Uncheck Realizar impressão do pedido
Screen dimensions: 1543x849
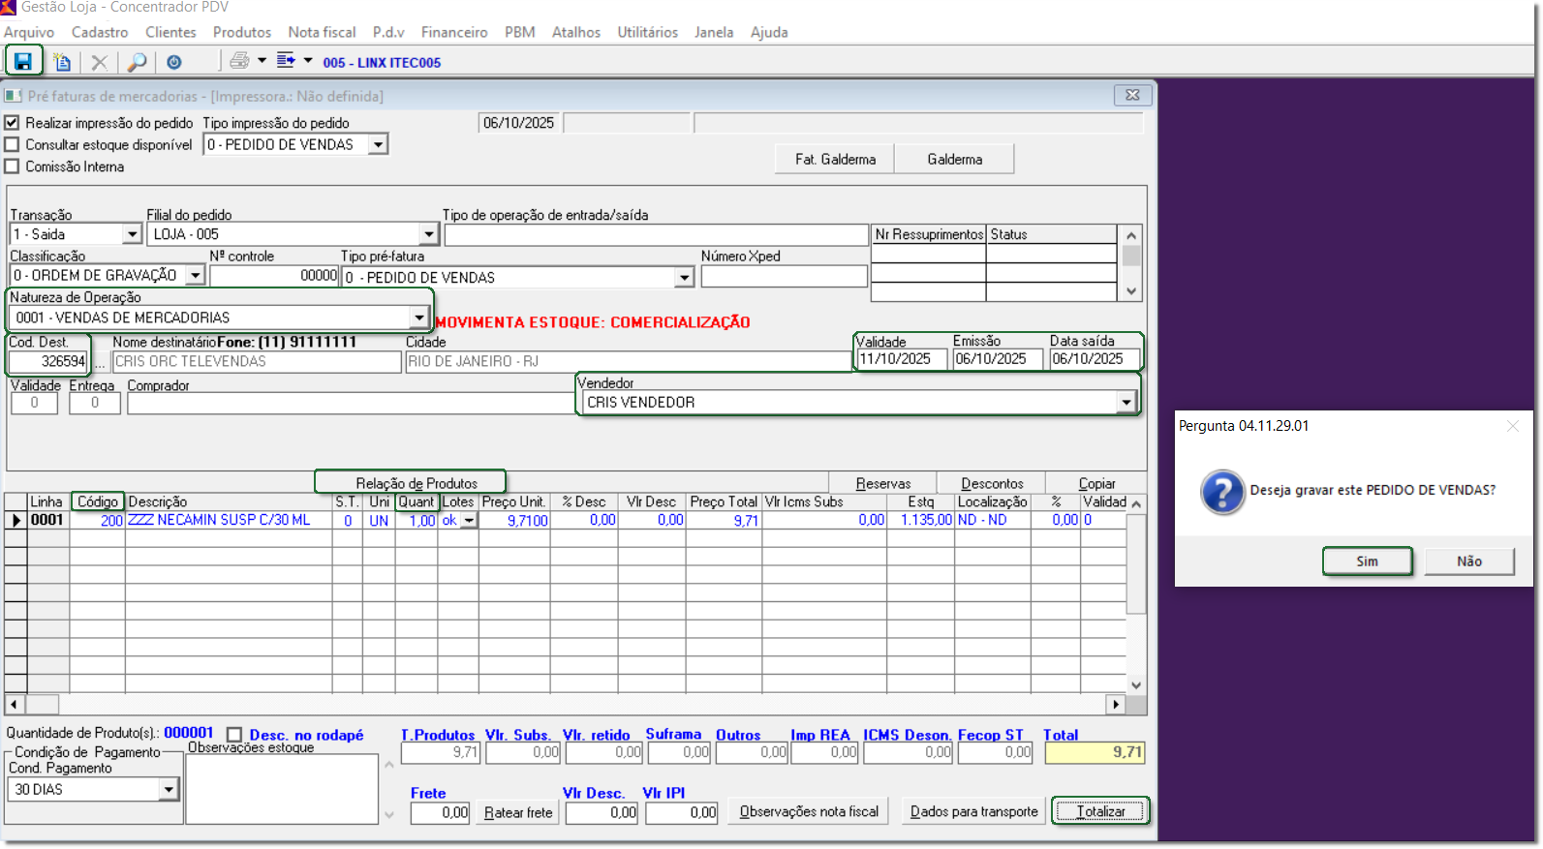[13, 123]
